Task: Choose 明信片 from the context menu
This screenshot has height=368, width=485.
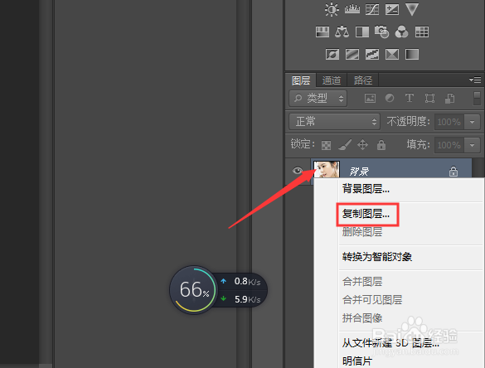Action: 357,361
